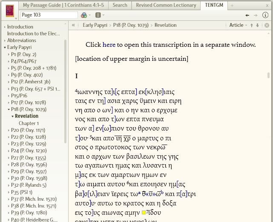This screenshot has height=222, width=273.
Task: Switch to the Search tab
Action: click(x=120, y=5)
